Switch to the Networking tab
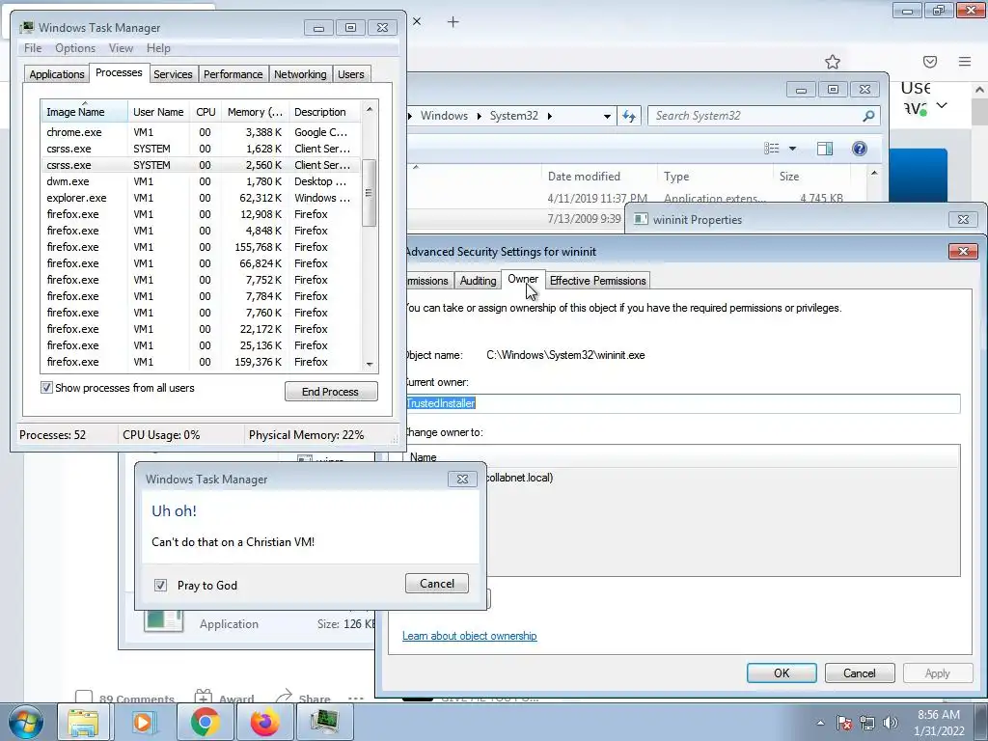This screenshot has height=741, width=988. click(300, 74)
